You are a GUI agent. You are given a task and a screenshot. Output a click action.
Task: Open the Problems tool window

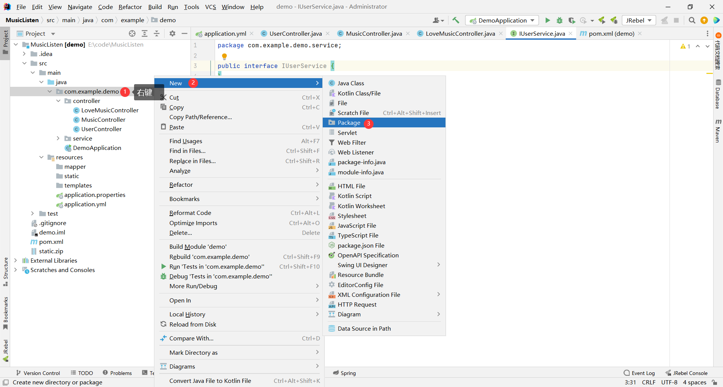117,373
